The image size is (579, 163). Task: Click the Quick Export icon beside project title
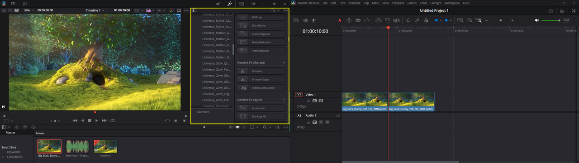pyautogui.click(x=551, y=10)
